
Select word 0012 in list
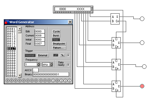11,36
